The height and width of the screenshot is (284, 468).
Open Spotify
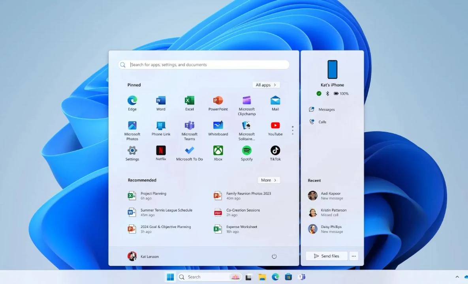[246, 153]
